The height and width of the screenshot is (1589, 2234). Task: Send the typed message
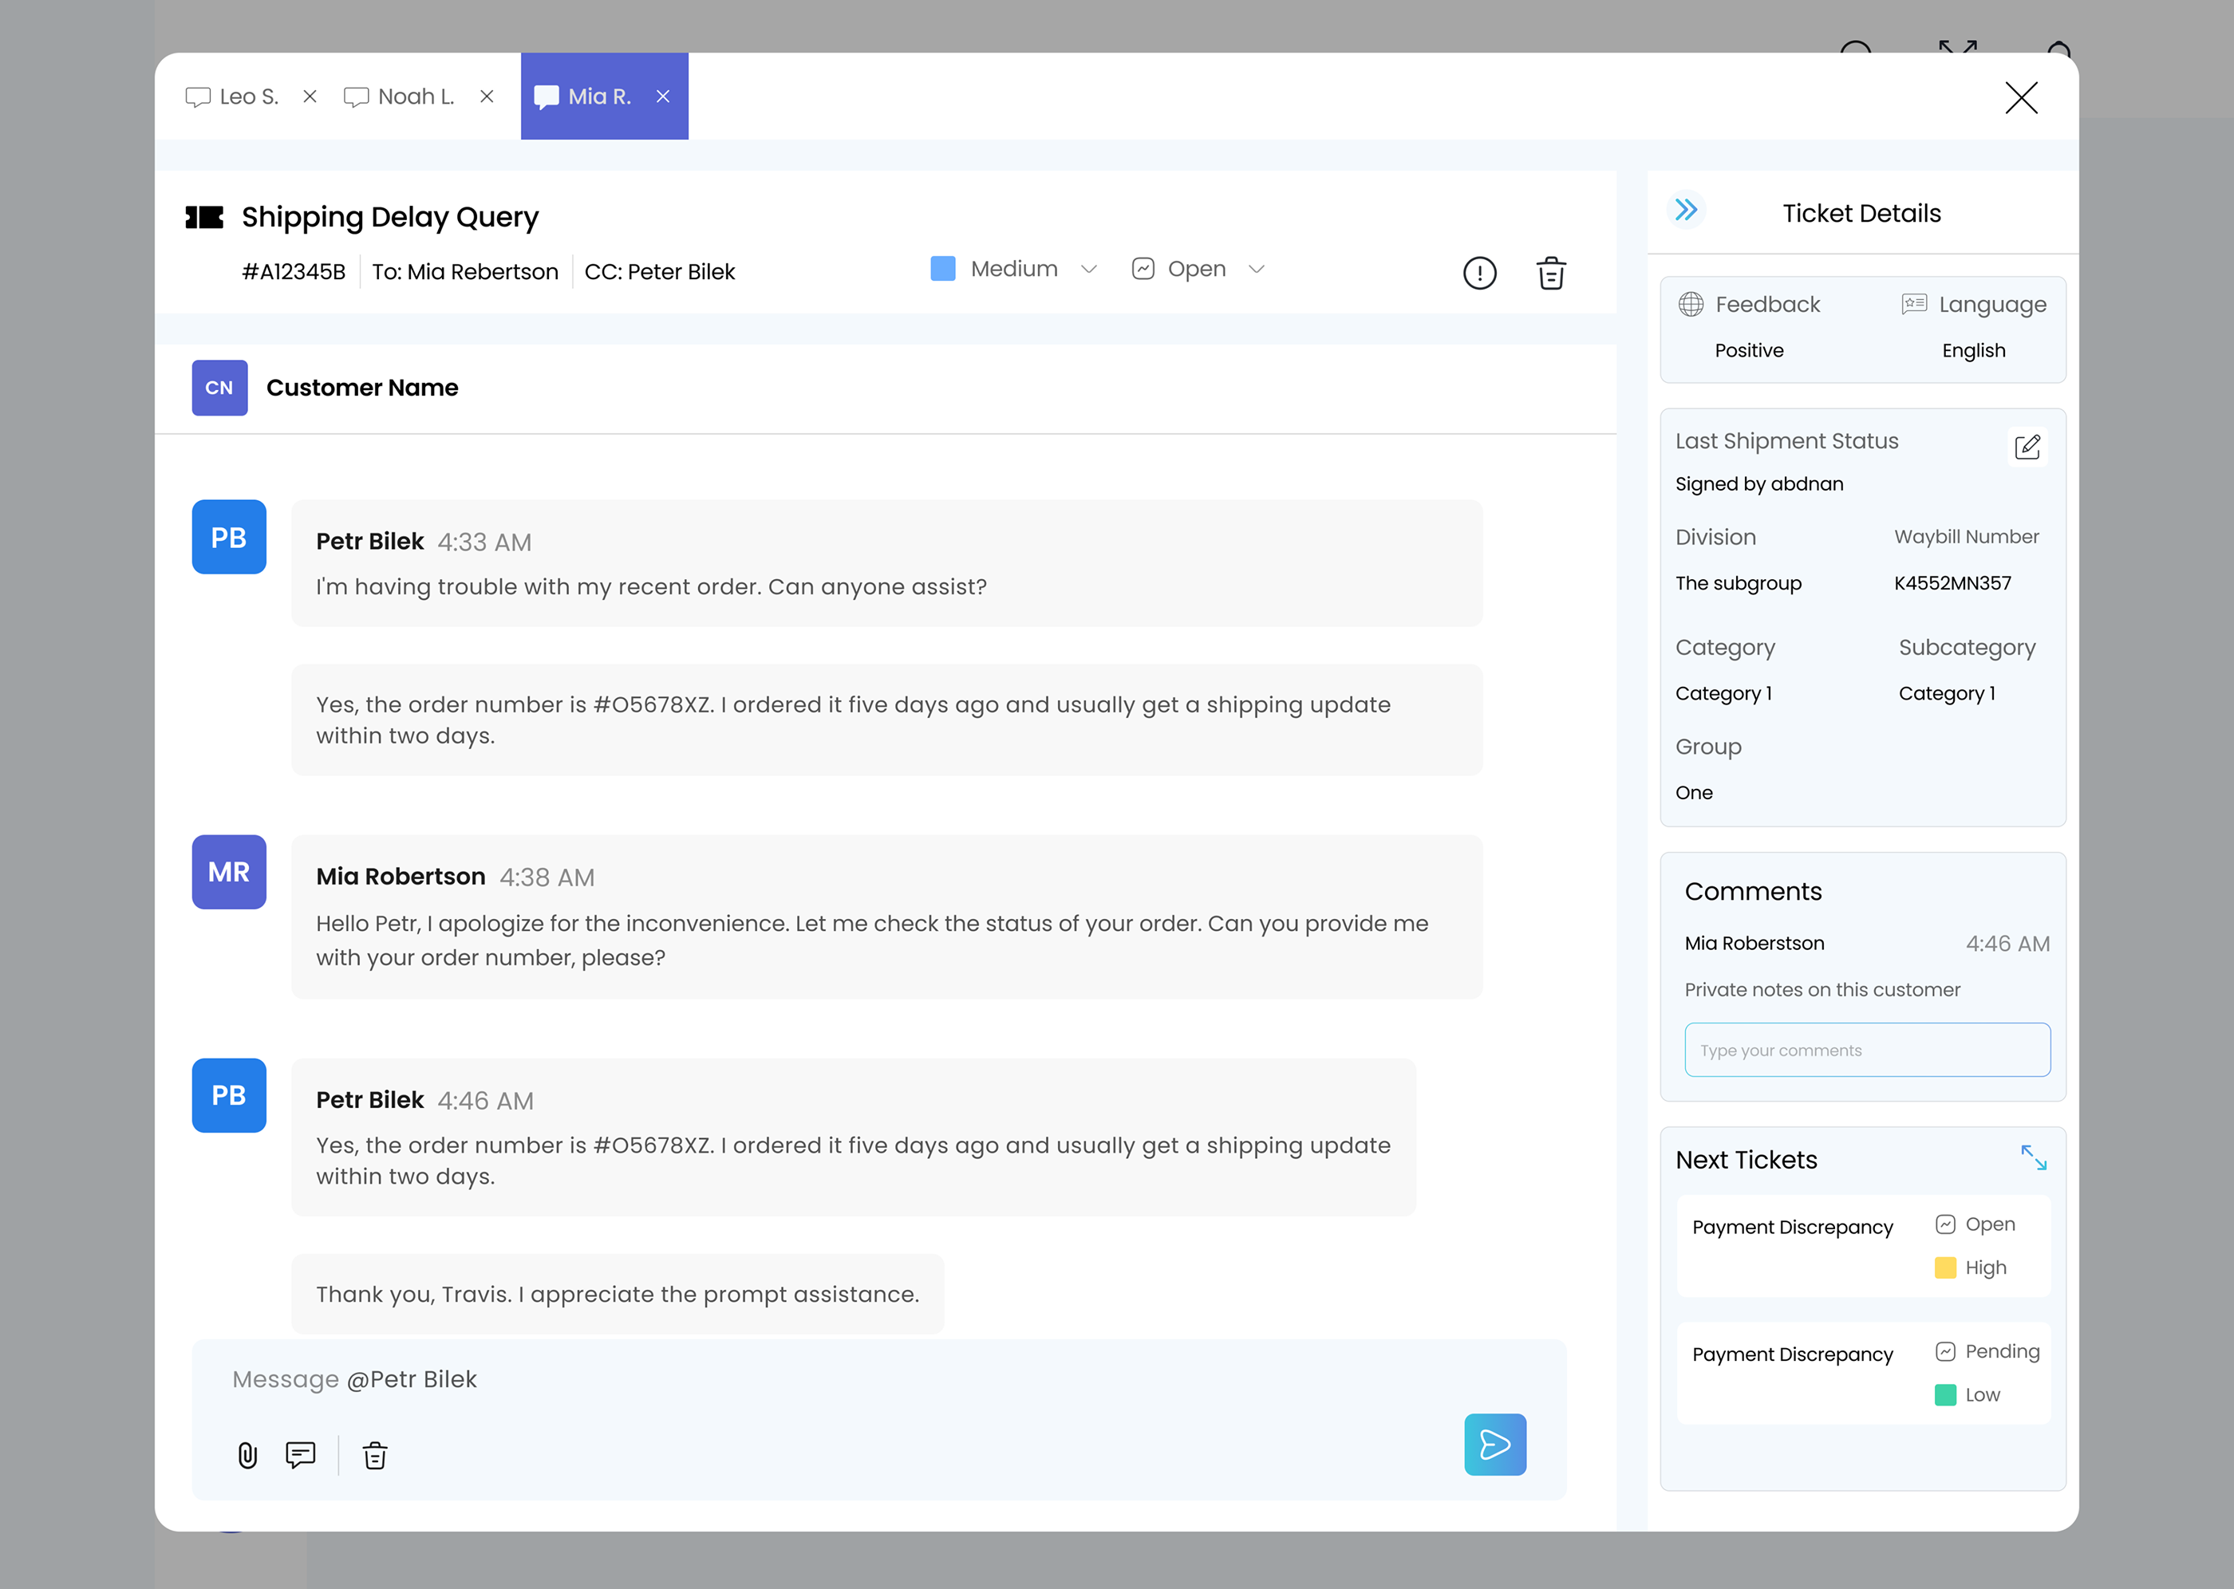pyautogui.click(x=1494, y=1444)
